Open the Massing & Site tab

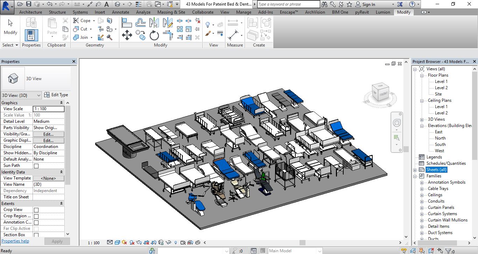[x=171, y=12]
